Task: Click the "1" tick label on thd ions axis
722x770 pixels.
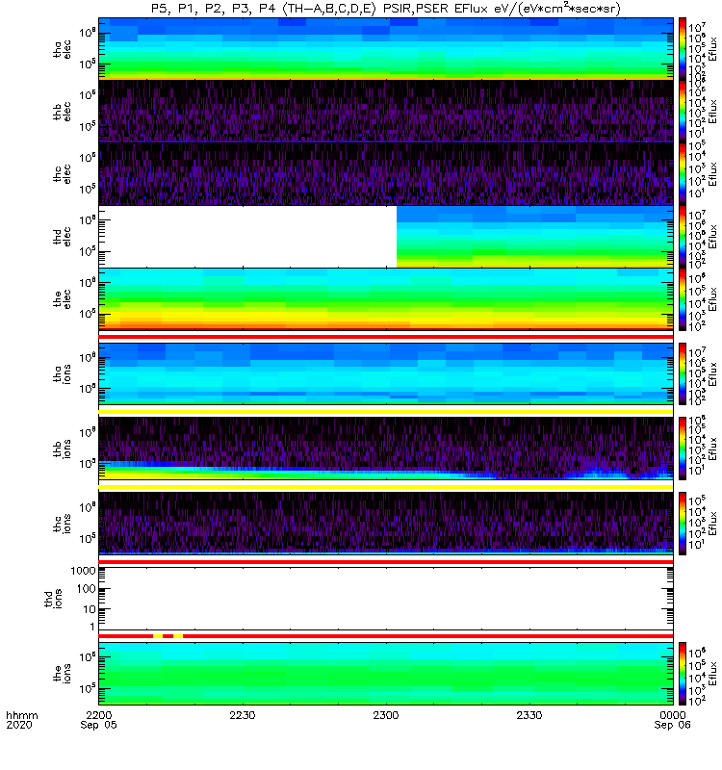Action: point(92,628)
